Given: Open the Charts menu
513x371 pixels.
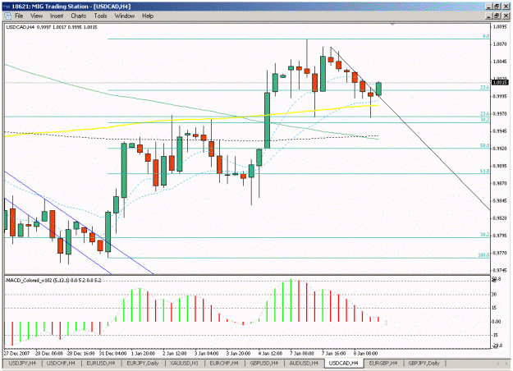Looking at the screenshot, I should point(79,16).
